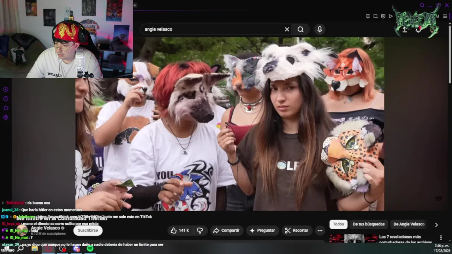The height and width of the screenshot is (254, 452).
Task: Click the Preguntar button
Action: click(x=262, y=230)
